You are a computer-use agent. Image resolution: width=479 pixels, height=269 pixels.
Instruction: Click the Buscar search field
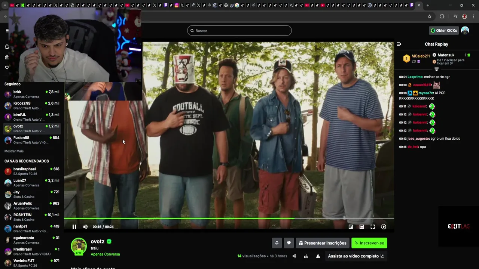pyautogui.click(x=239, y=31)
